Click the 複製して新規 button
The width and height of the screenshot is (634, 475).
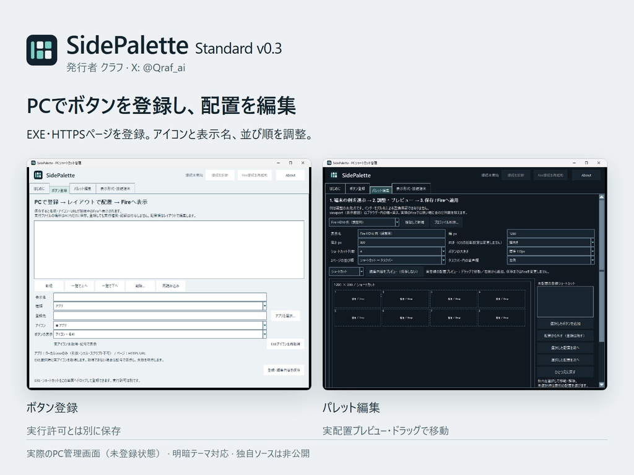click(414, 222)
